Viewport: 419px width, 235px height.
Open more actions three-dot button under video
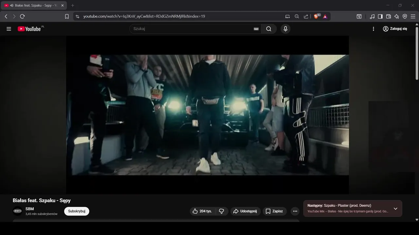[x=295, y=211]
